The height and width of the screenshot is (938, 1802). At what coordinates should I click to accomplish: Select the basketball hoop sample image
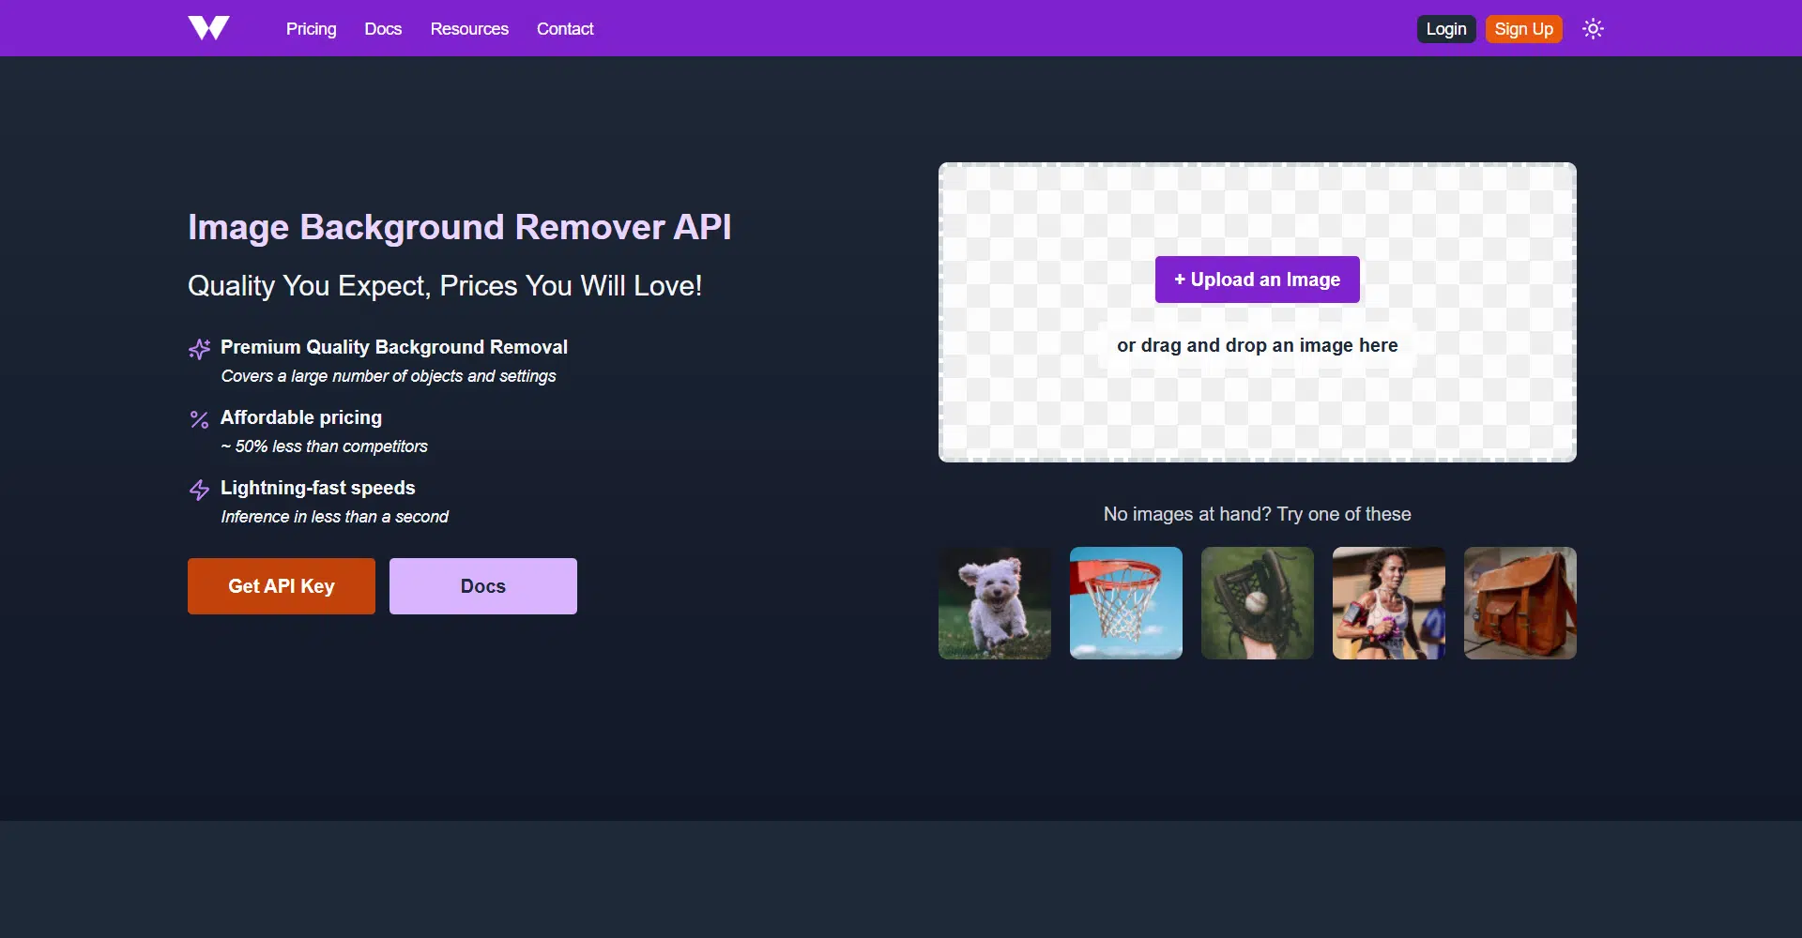pyautogui.click(x=1126, y=603)
